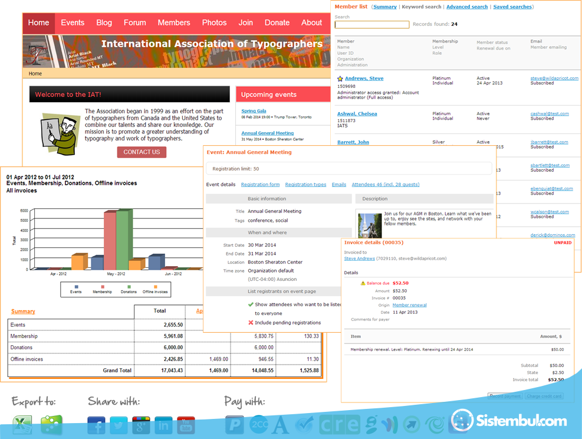This screenshot has width=582, height=439.
Task: Open the About menu item
Action: 312,22
